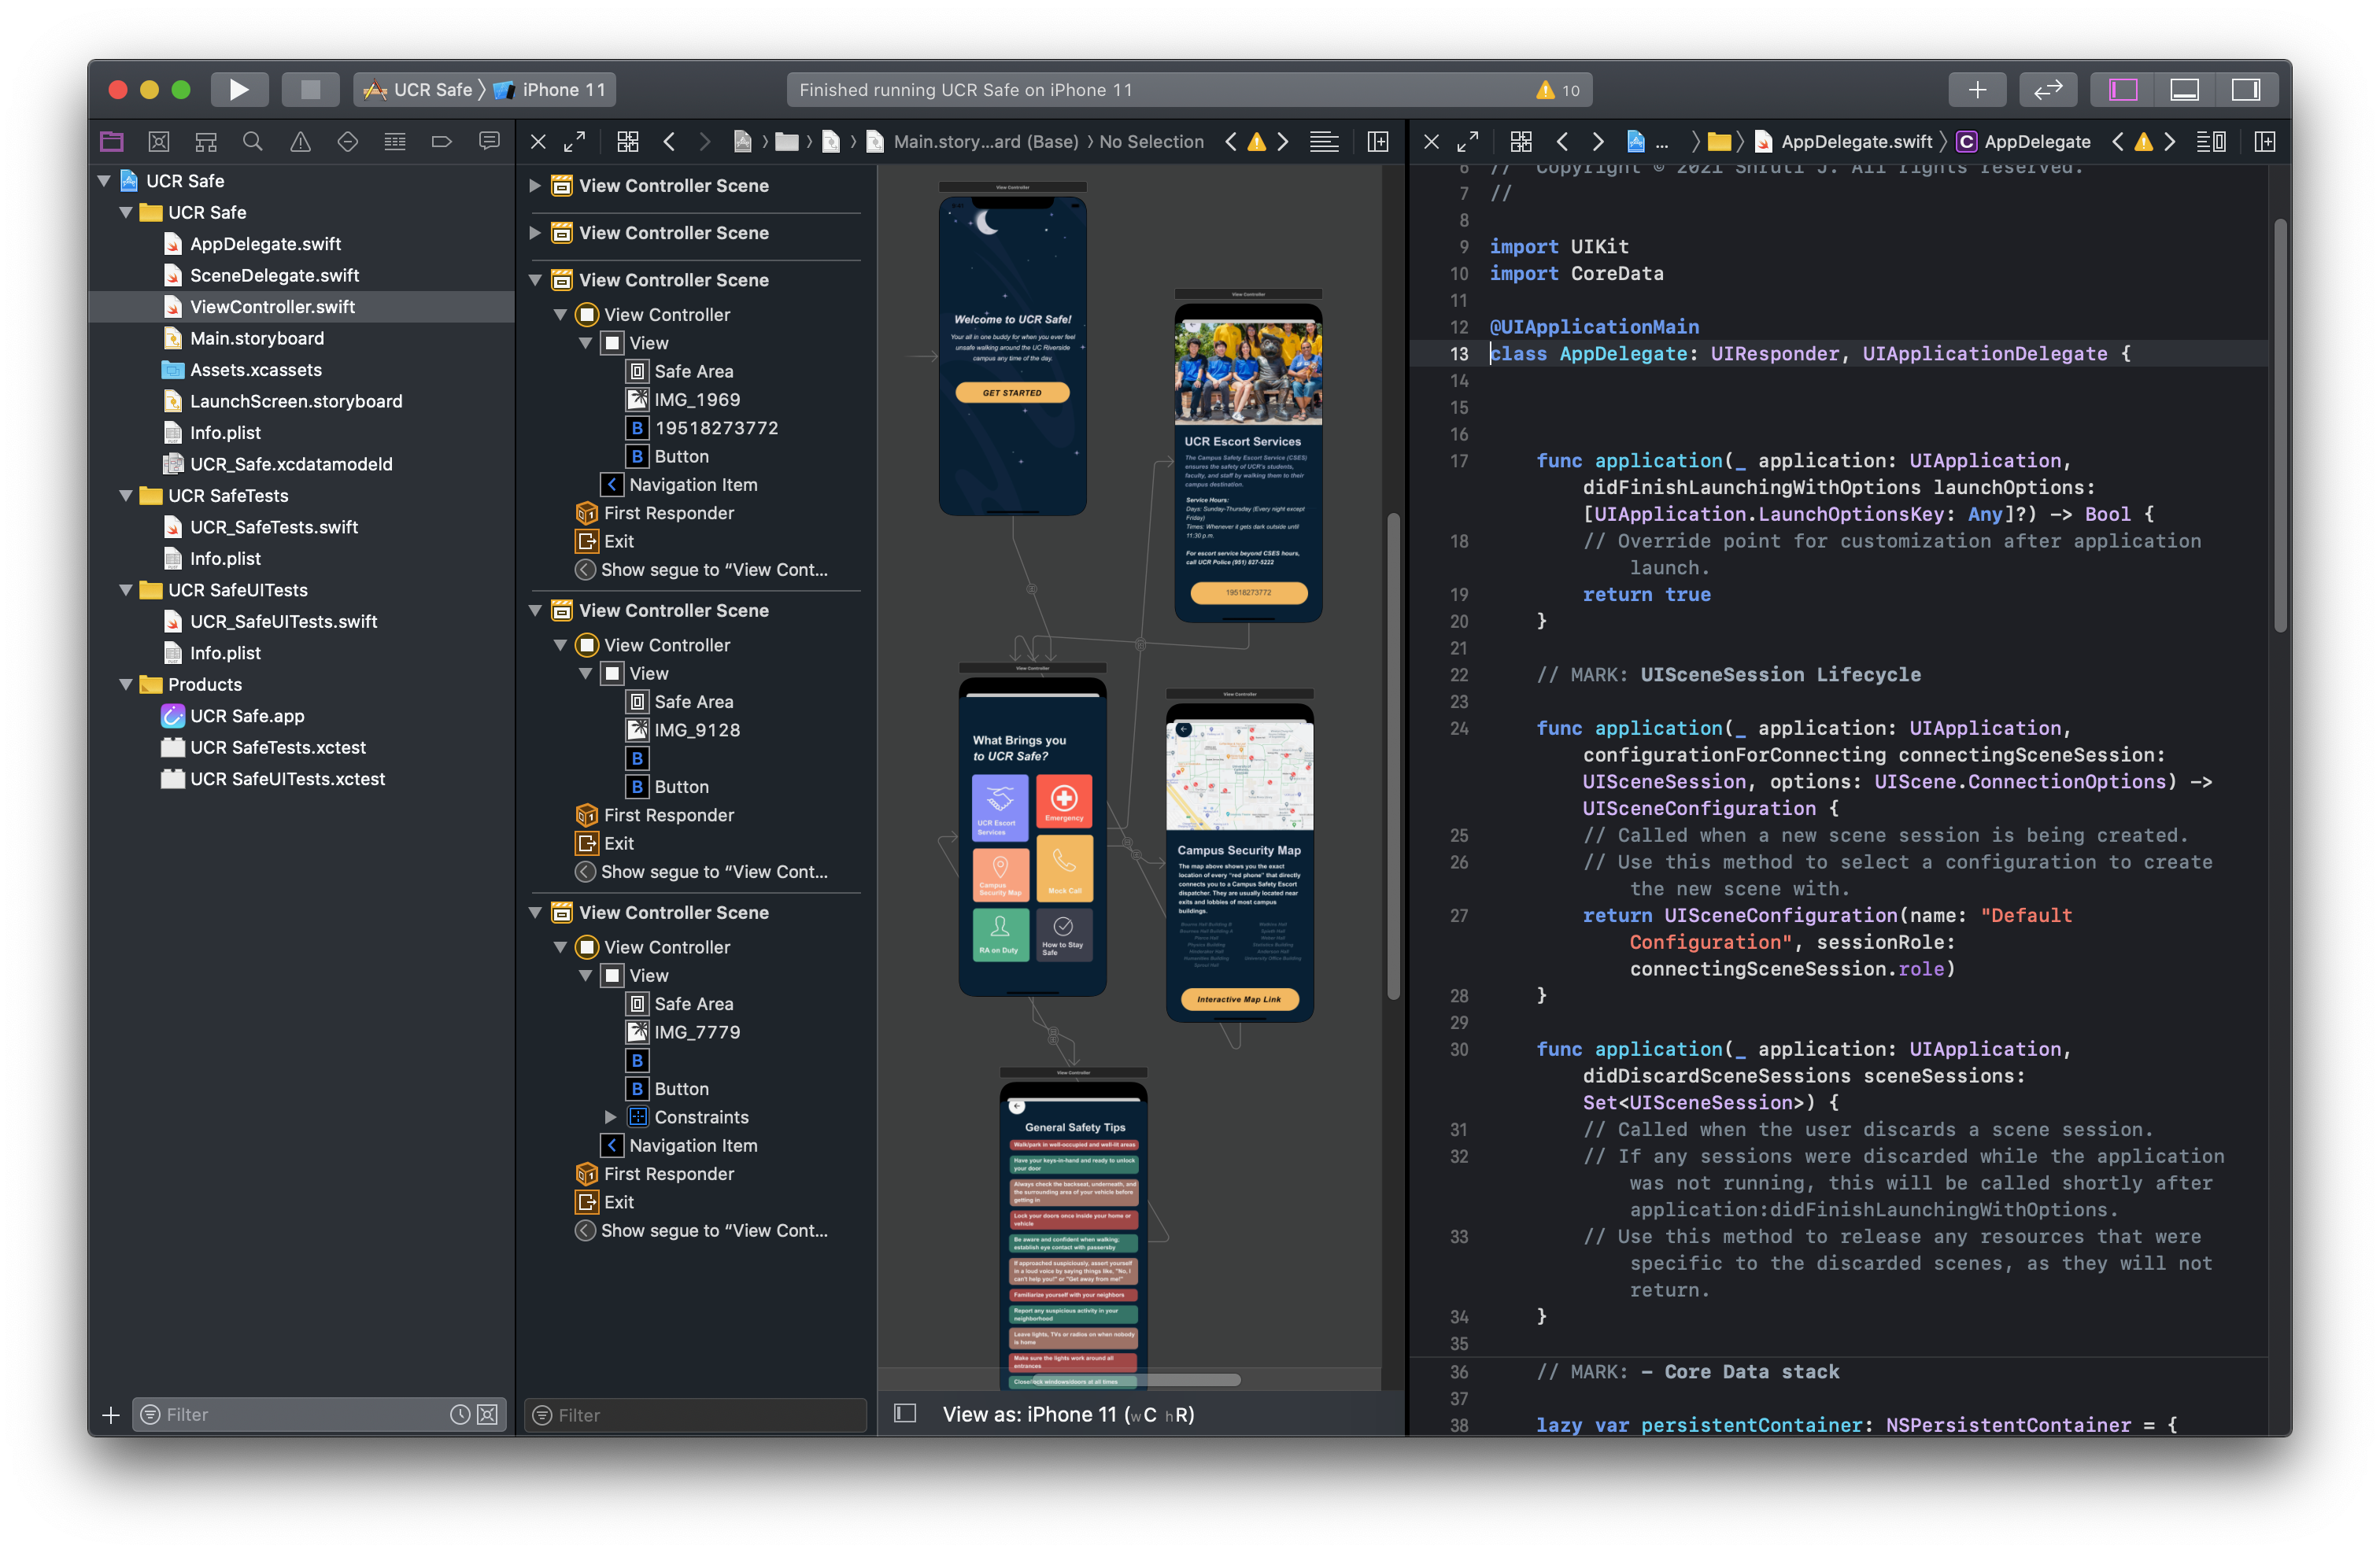Toggle the navigator panel visibility

[x=2123, y=90]
